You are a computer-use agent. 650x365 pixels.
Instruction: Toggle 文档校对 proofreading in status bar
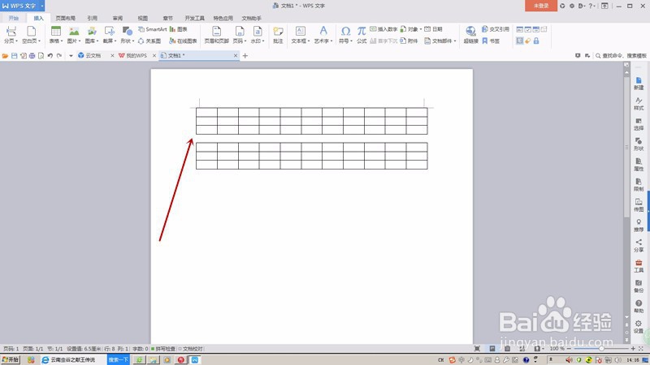pos(191,349)
